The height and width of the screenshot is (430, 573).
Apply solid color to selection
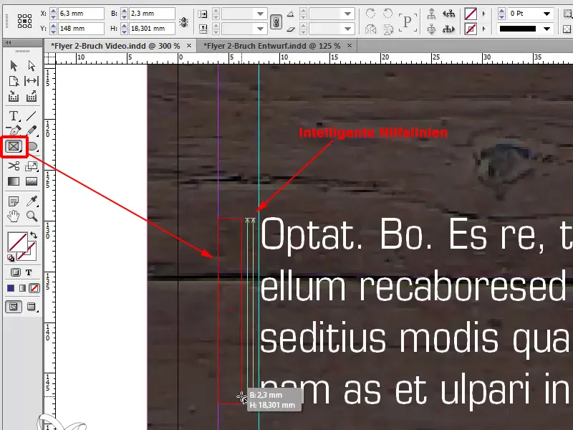pos(11,289)
